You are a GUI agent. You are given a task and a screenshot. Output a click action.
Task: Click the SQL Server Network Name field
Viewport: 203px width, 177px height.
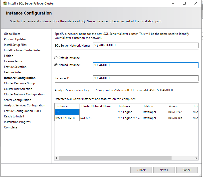click(146, 45)
